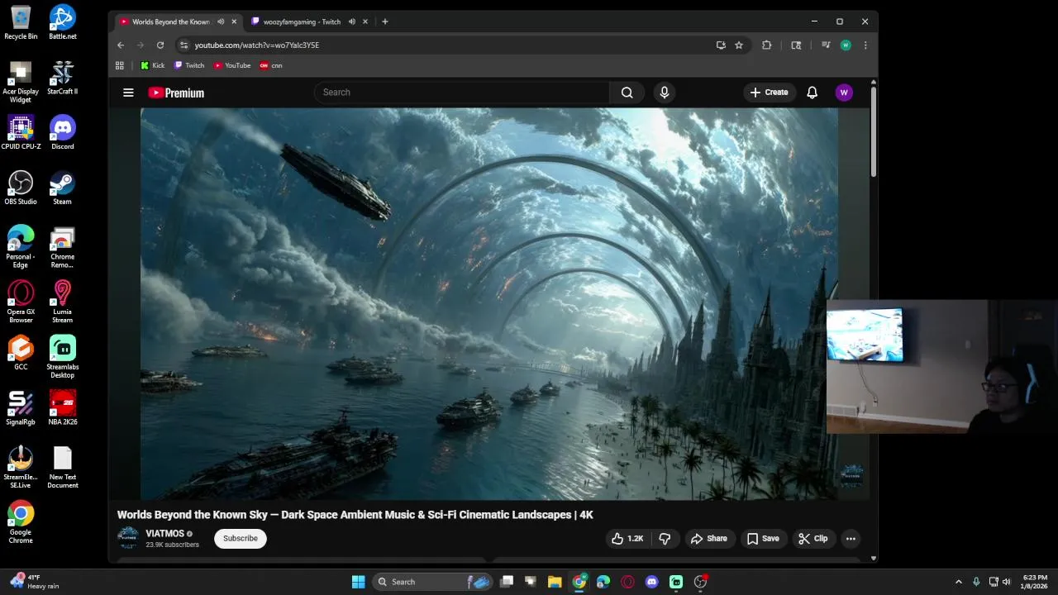Close the woozyfamgaming Twitch tab
Screen dimensions: 1058x595
coord(365,21)
